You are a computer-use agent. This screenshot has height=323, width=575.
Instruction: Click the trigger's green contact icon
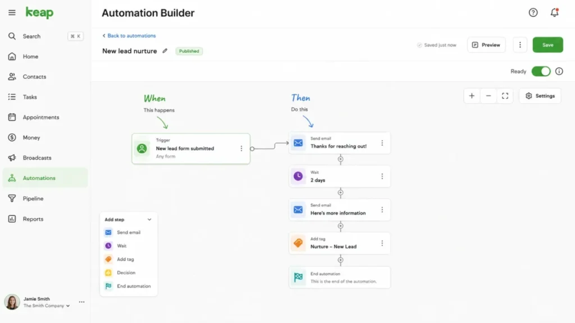tap(142, 148)
